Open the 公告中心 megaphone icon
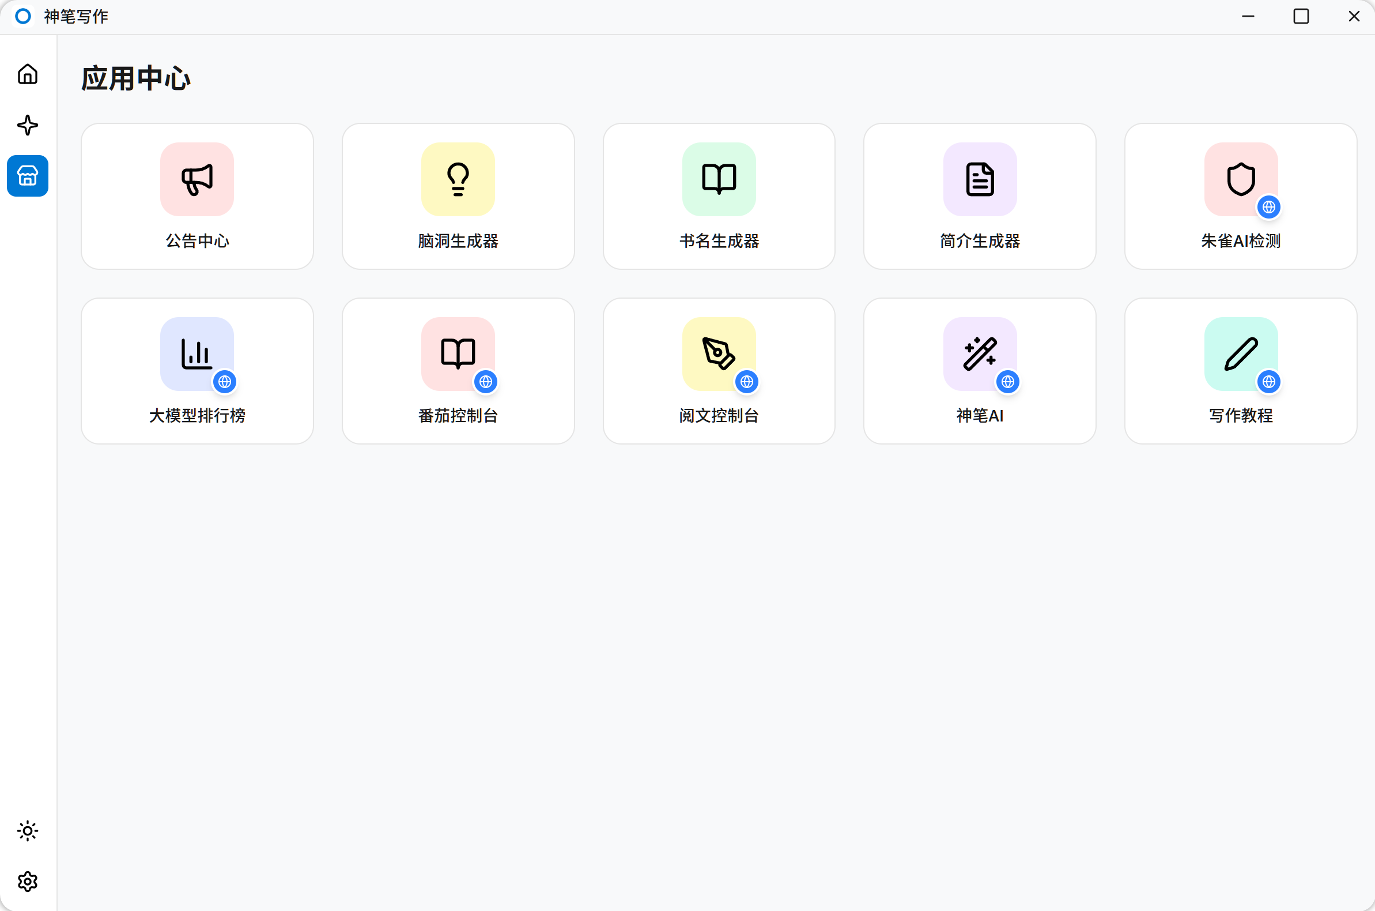Screen dimensions: 1375x911 click(x=197, y=179)
